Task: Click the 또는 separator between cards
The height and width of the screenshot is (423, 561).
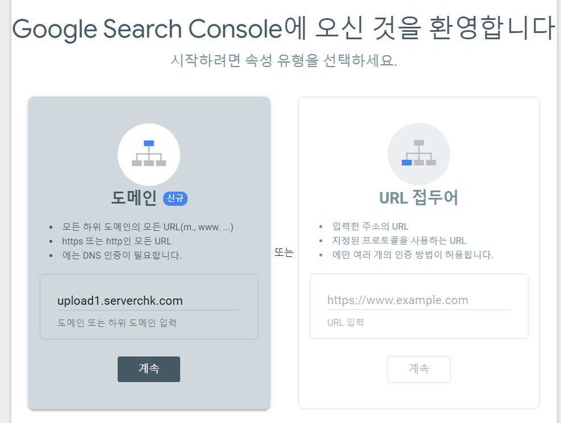Action: [x=284, y=252]
